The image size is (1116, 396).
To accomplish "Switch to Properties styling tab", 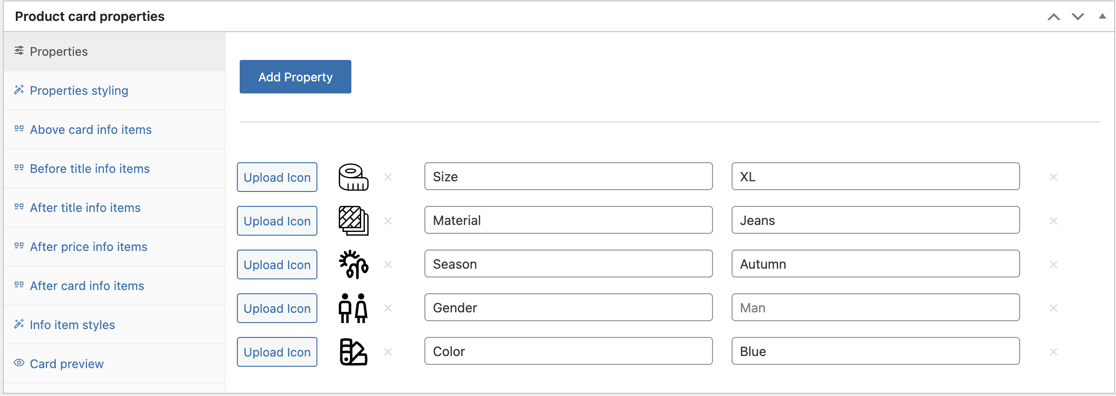I will (x=114, y=91).
